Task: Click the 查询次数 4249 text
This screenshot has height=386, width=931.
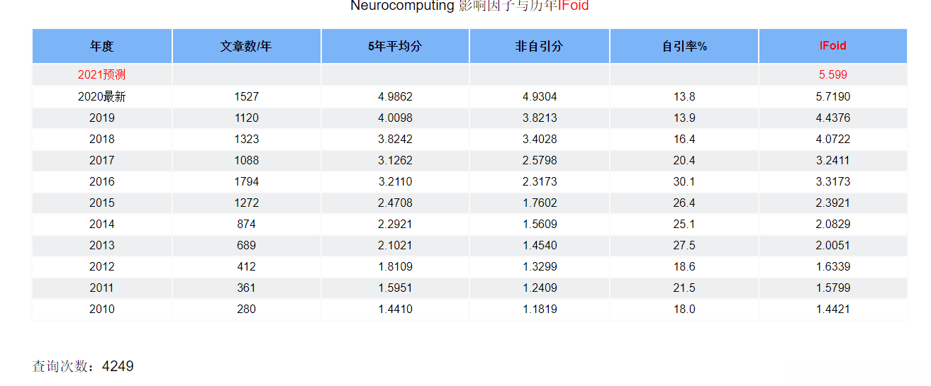Action: [83, 366]
